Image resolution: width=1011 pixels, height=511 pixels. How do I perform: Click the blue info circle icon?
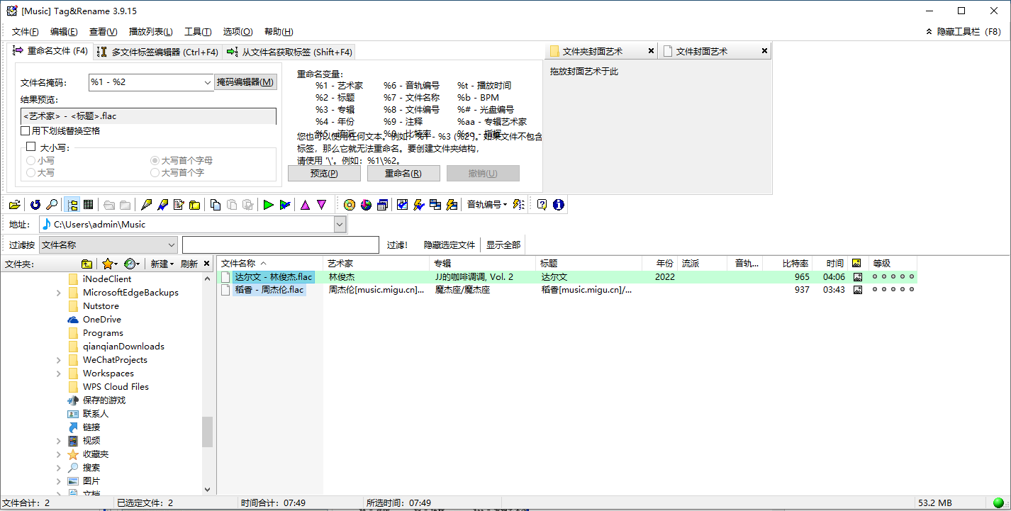pyautogui.click(x=559, y=205)
